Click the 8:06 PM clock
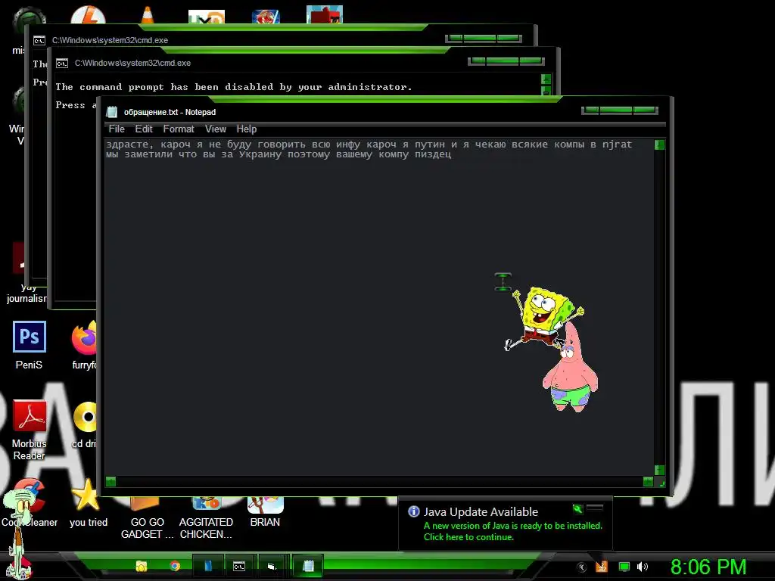 [x=708, y=567]
